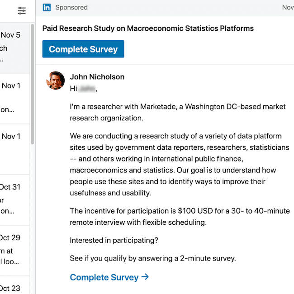Open John Nicholson's name link
294x294 pixels.
[97, 77]
